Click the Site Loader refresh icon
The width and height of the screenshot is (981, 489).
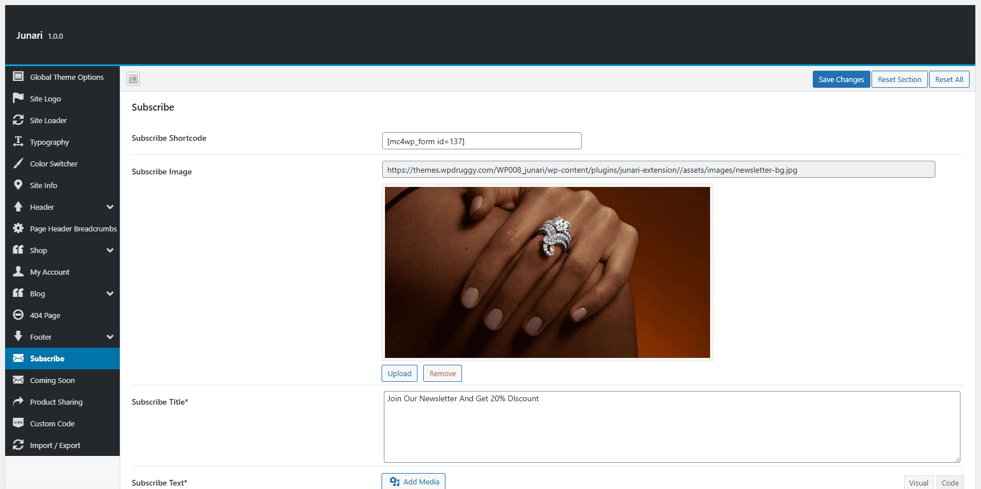(18, 120)
